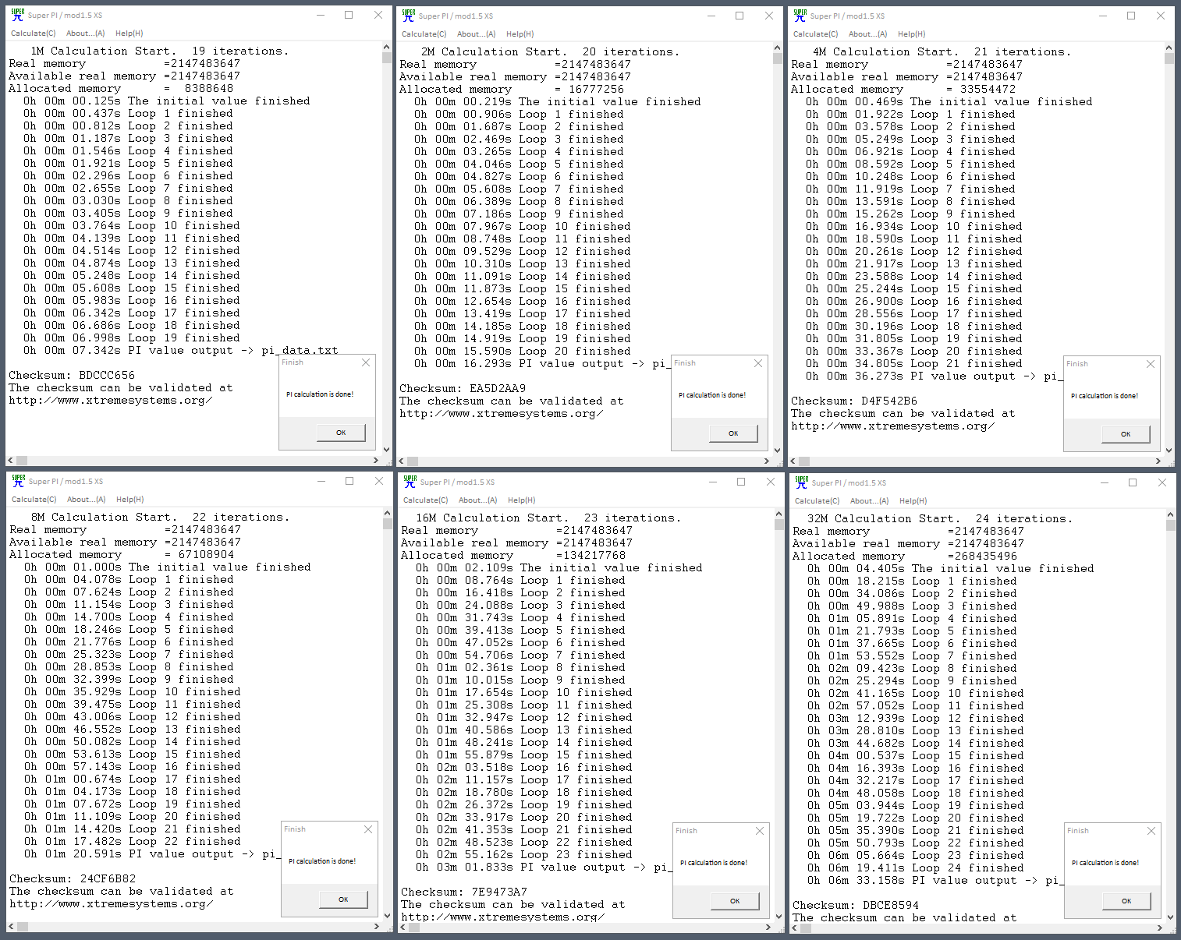Open the Help(H) menu in the 4M window
Screen dimensions: 1181x940
tap(912, 34)
